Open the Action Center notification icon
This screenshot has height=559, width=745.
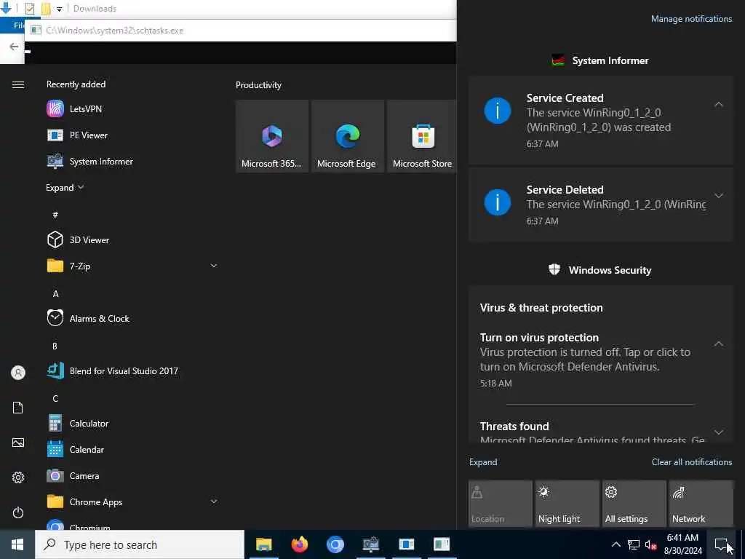tap(722, 544)
